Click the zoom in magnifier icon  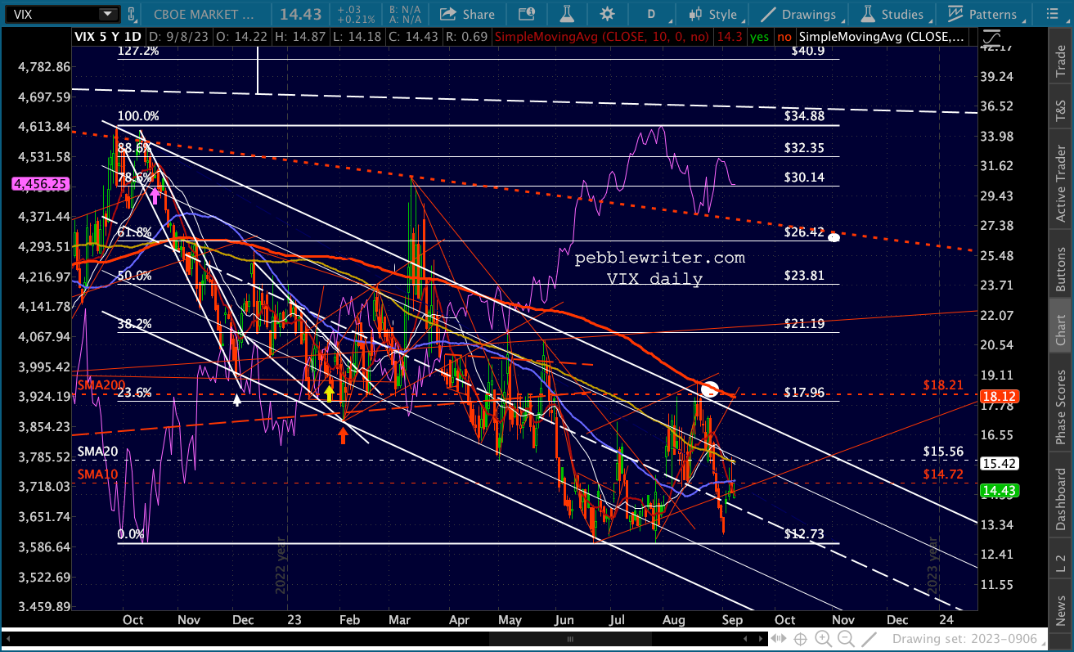click(825, 639)
